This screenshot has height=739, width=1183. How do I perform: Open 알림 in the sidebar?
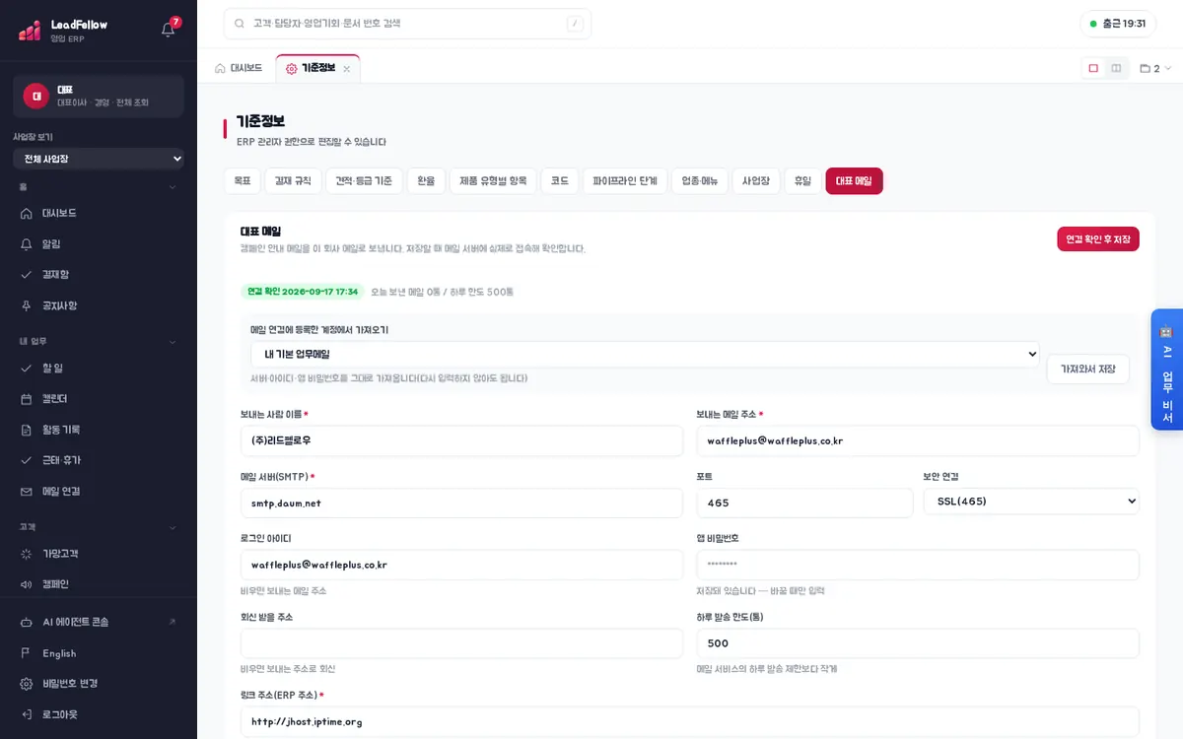click(x=99, y=243)
